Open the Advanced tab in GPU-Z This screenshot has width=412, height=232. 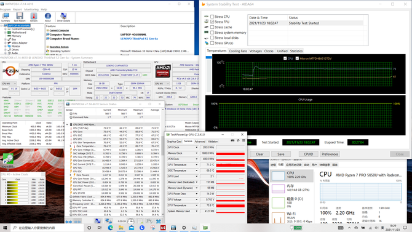(x=200, y=142)
